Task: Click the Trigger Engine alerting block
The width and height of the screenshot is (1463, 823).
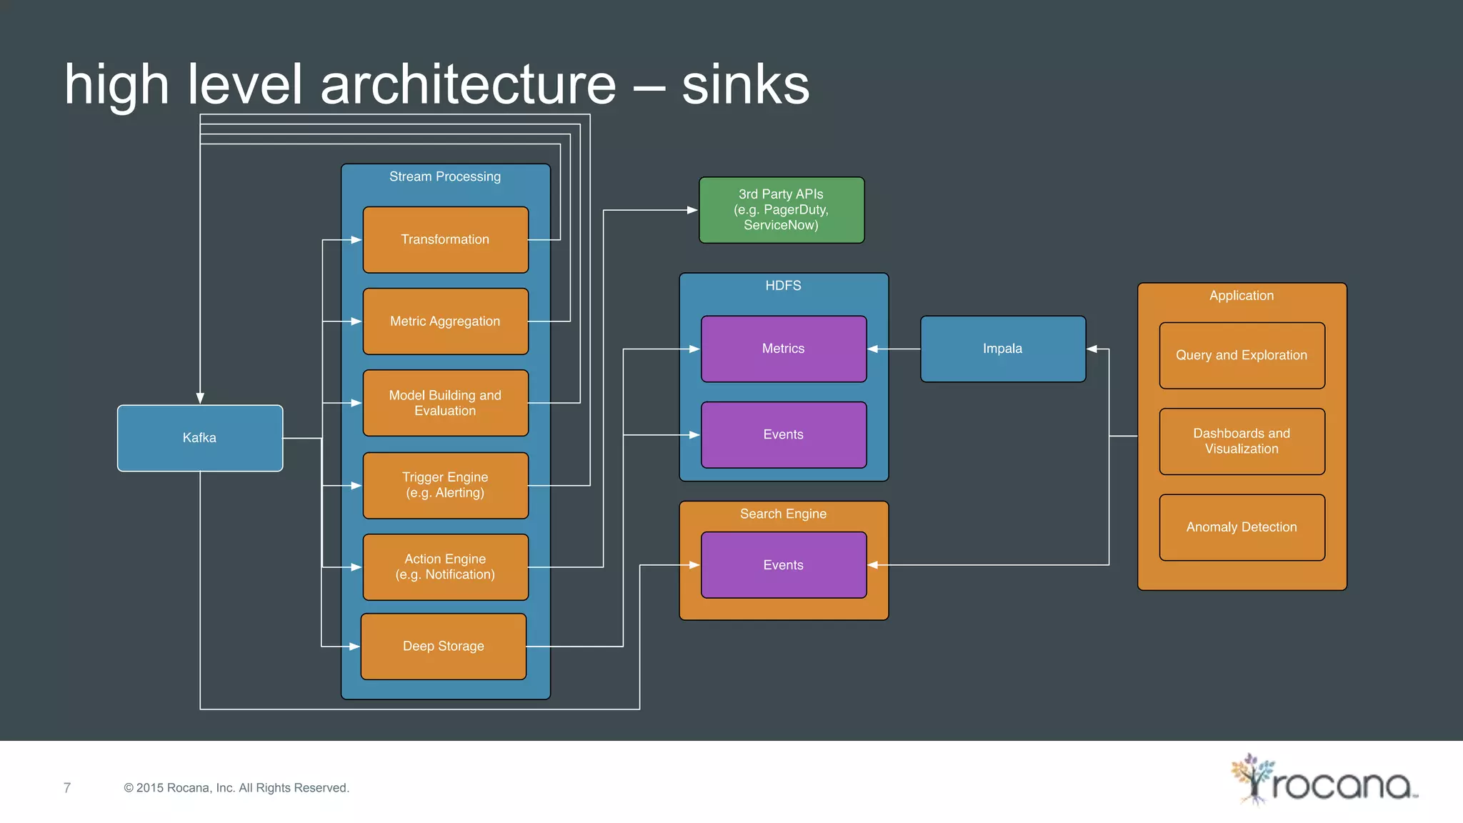Action: [x=445, y=485]
